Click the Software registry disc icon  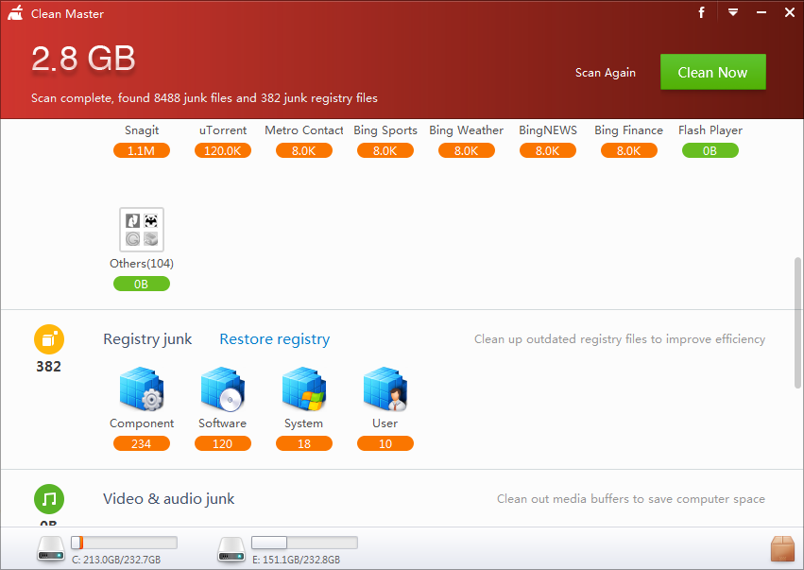point(223,389)
